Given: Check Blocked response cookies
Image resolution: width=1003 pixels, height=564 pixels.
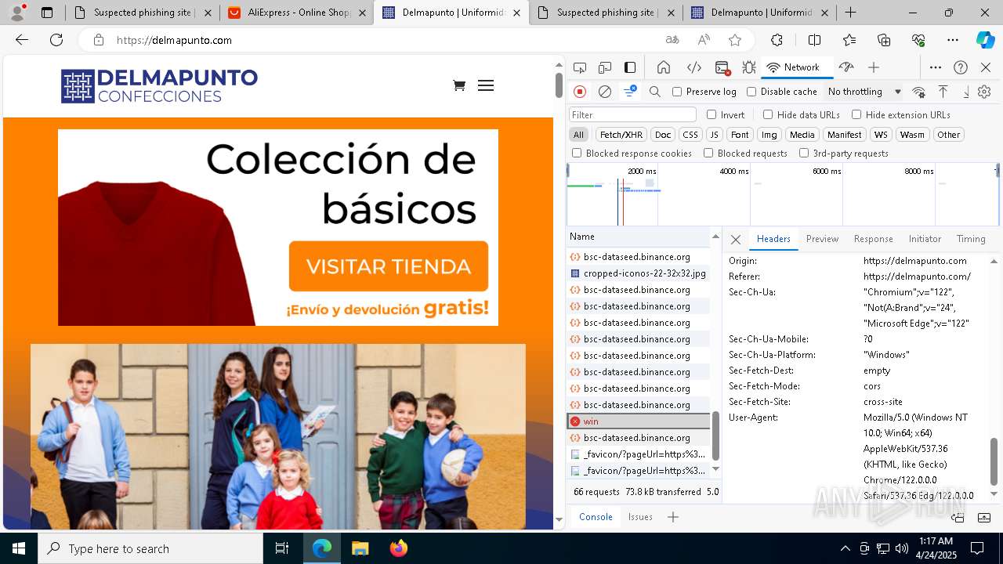Looking at the screenshot, I should pyautogui.click(x=577, y=153).
